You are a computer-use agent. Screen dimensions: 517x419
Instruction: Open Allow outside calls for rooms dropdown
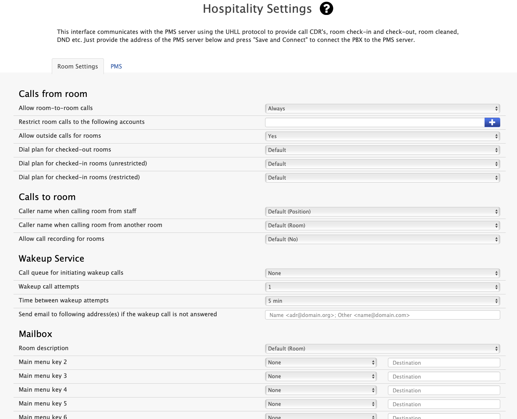click(x=382, y=136)
